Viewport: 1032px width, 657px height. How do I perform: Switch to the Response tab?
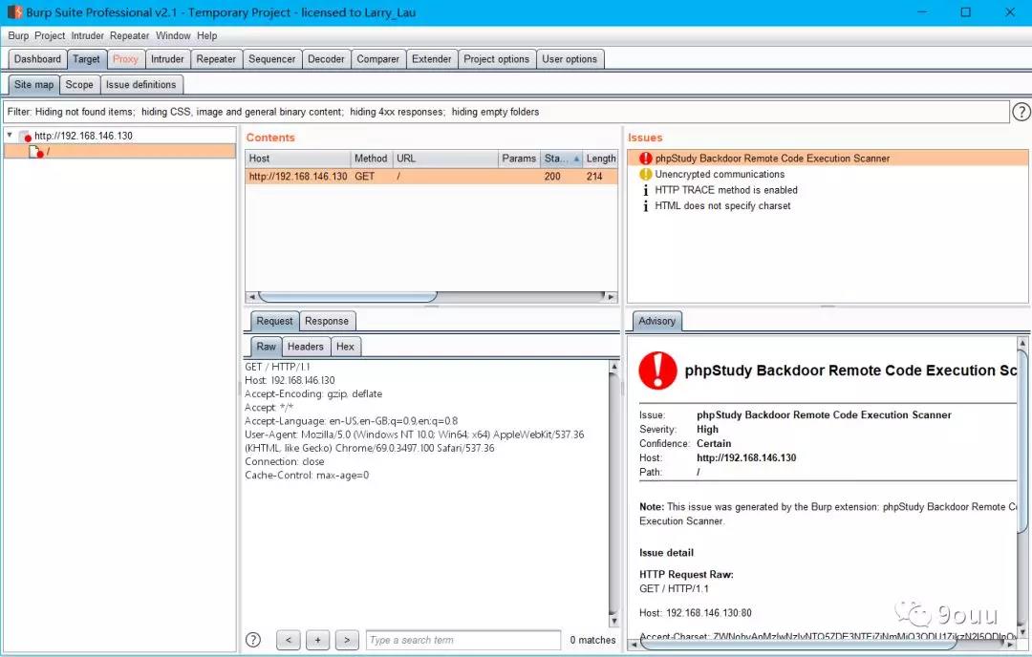coord(327,321)
